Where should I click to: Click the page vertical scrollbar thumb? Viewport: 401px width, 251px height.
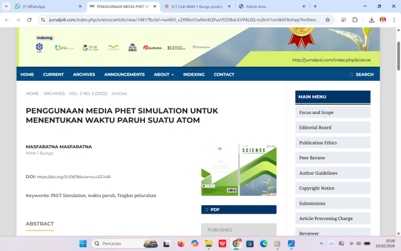pos(398,56)
